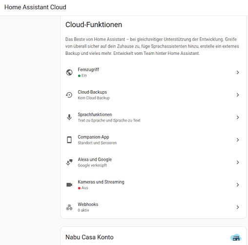Open Kameras und Streaming chevron
The height and width of the screenshot is (245, 248).
(x=238, y=185)
